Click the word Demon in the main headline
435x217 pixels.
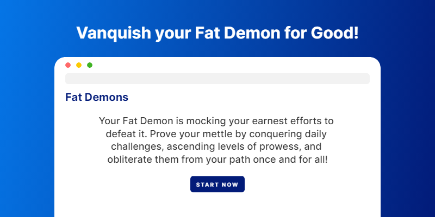pos(251,33)
